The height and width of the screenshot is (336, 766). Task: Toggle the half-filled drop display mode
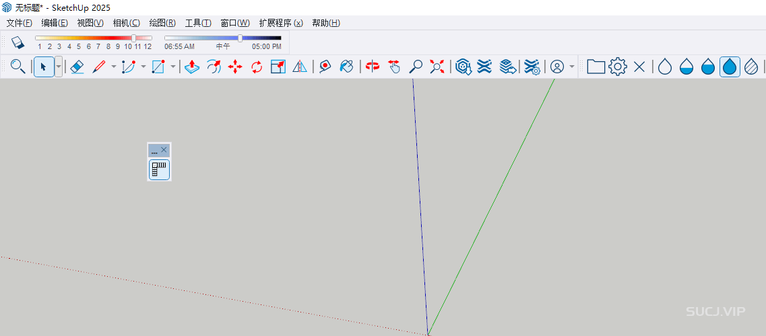pos(708,67)
